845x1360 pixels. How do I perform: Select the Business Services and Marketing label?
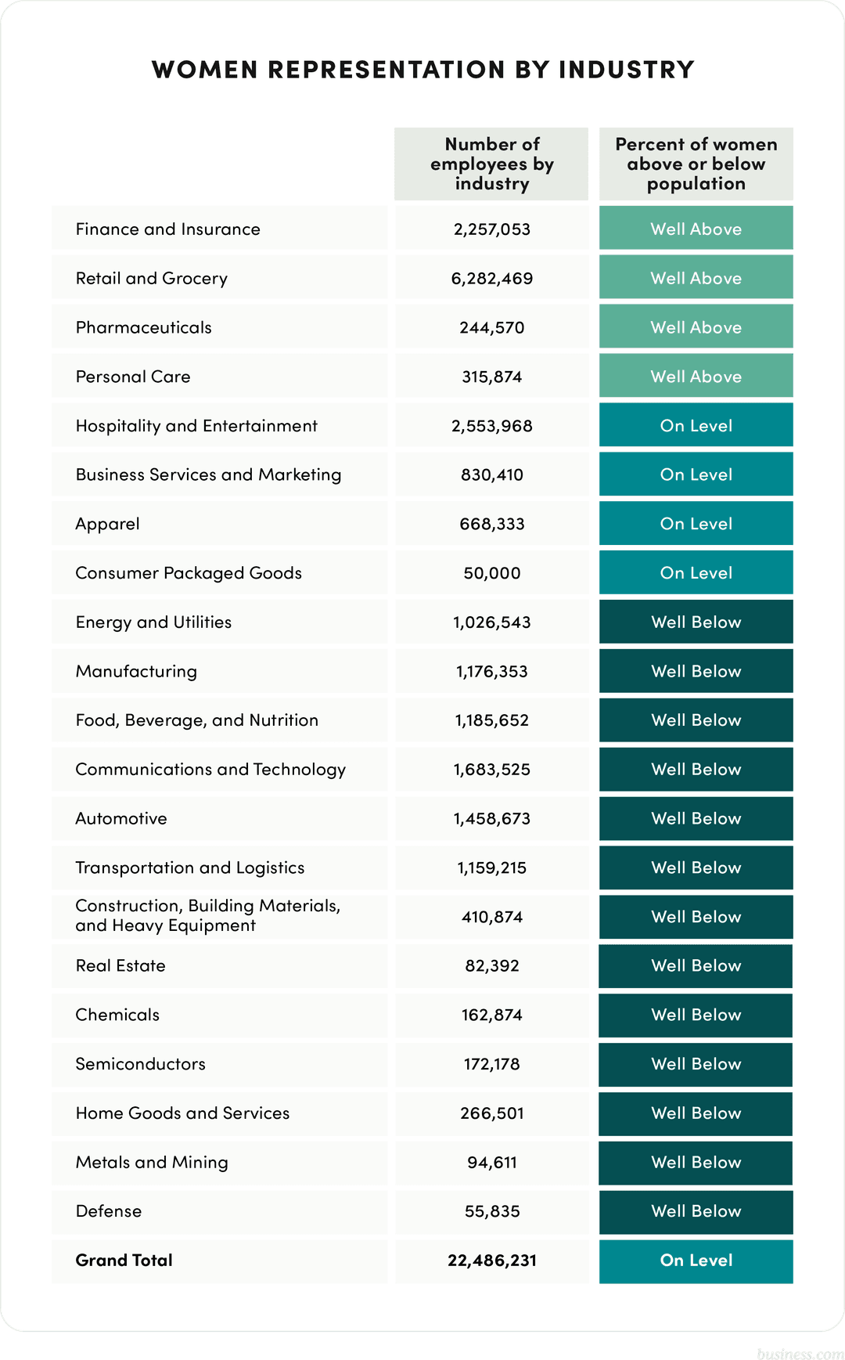click(x=208, y=474)
